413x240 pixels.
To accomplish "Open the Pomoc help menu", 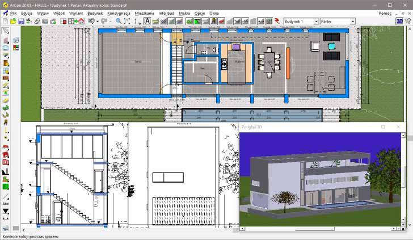I will pos(385,13).
